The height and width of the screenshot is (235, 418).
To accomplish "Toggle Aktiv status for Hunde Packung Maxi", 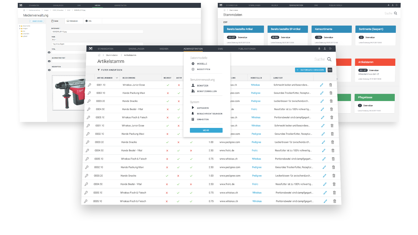I will click(179, 93).
